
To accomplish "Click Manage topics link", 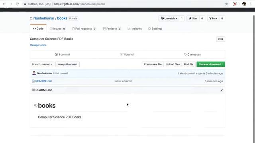I will [x=38, y=45].
